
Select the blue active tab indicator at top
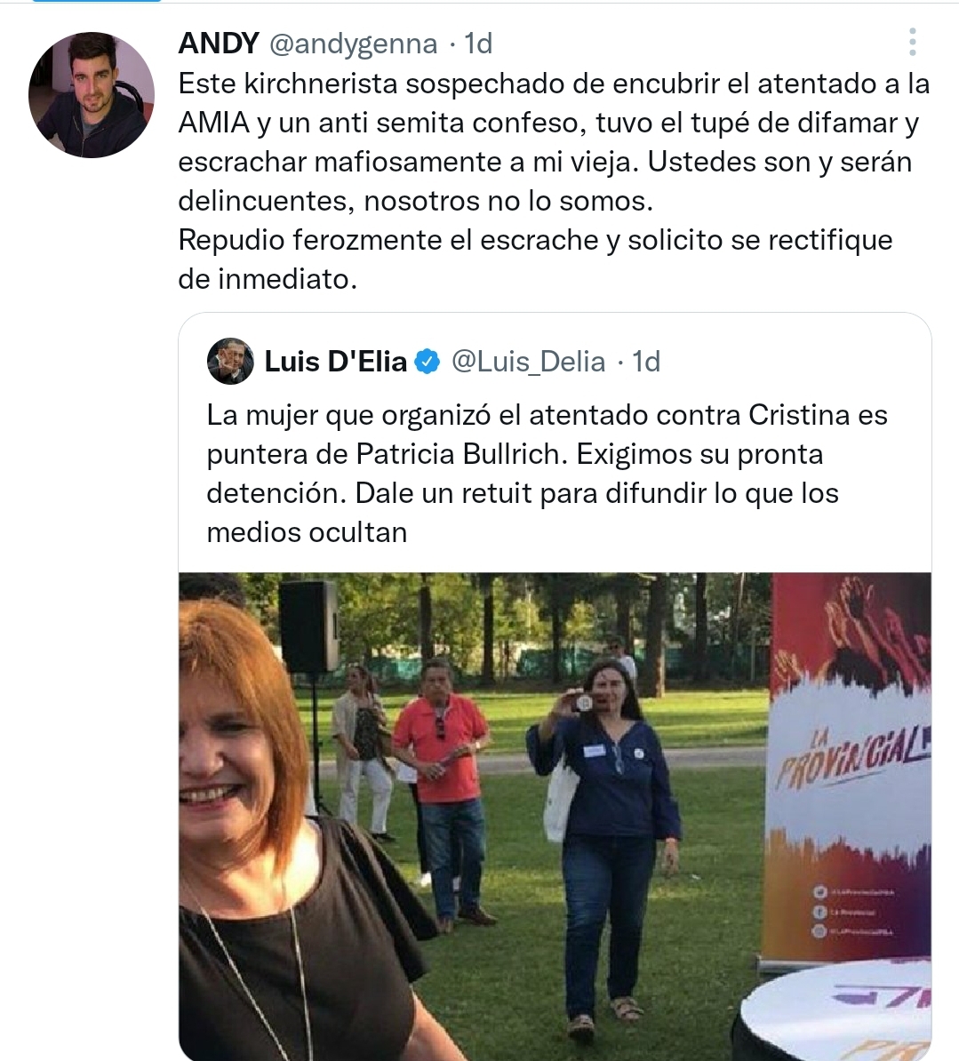(97, 1)
